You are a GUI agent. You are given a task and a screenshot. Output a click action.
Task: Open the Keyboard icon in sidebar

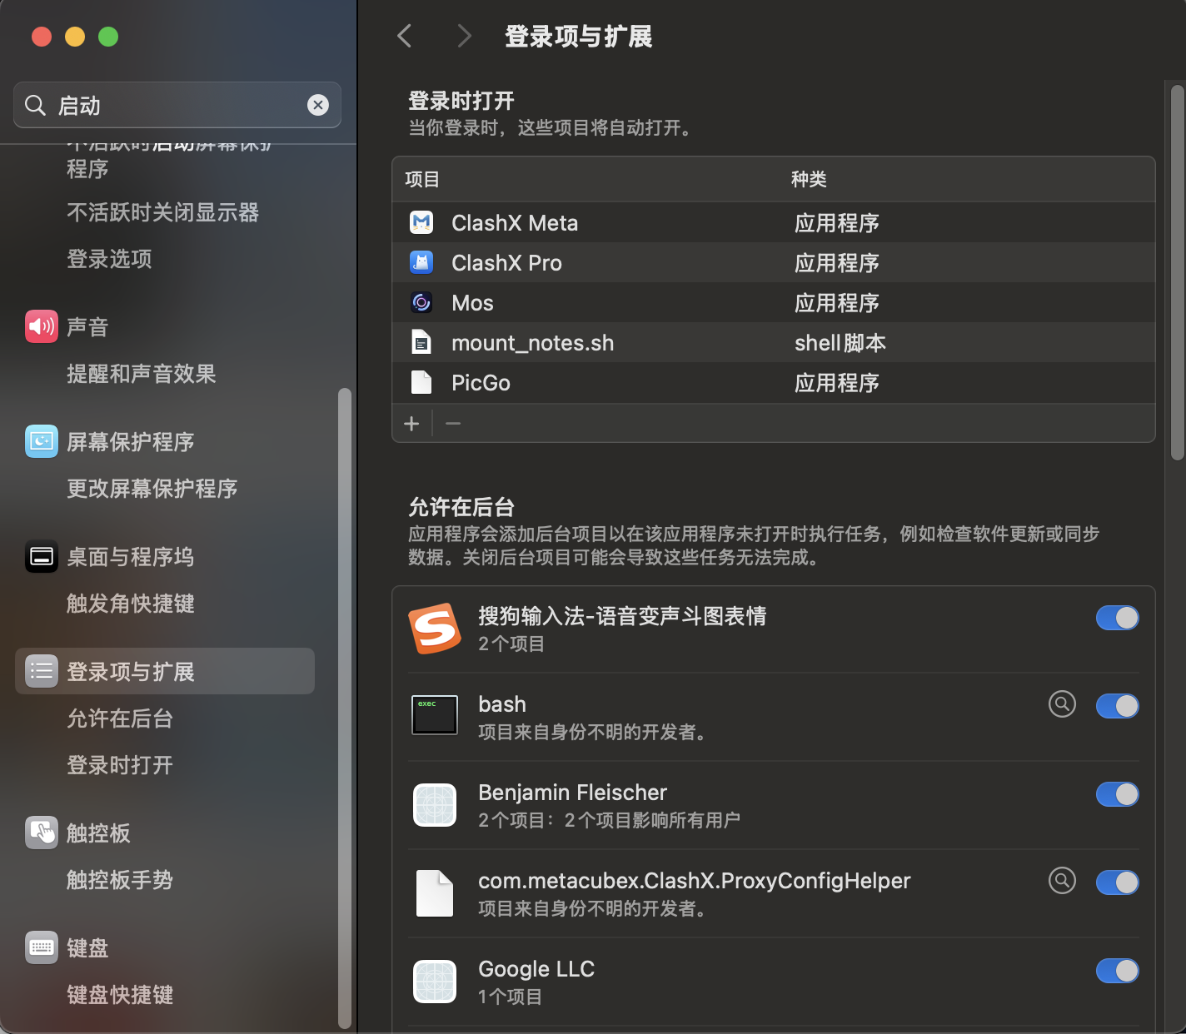[x=42, y=947]
